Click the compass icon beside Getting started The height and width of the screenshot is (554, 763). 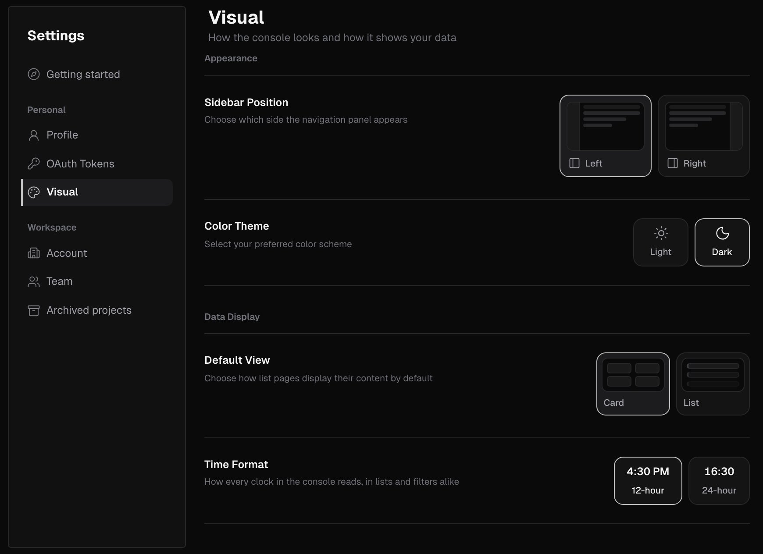pos(34,74)
